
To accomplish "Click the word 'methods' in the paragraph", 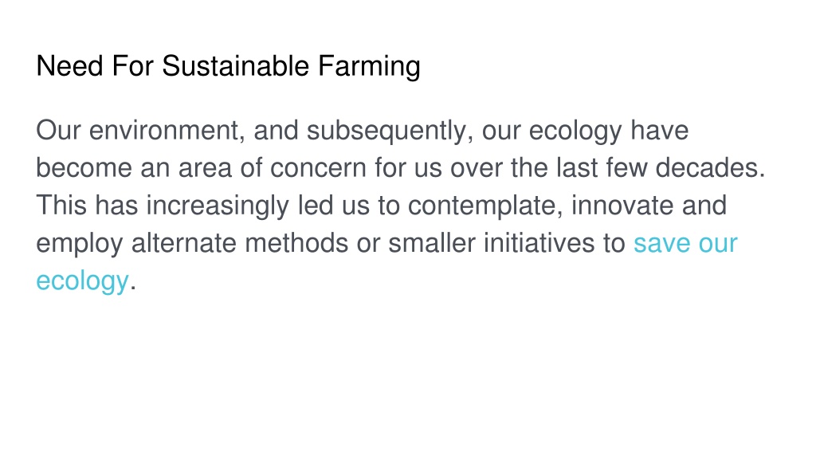I will (296, 243).
